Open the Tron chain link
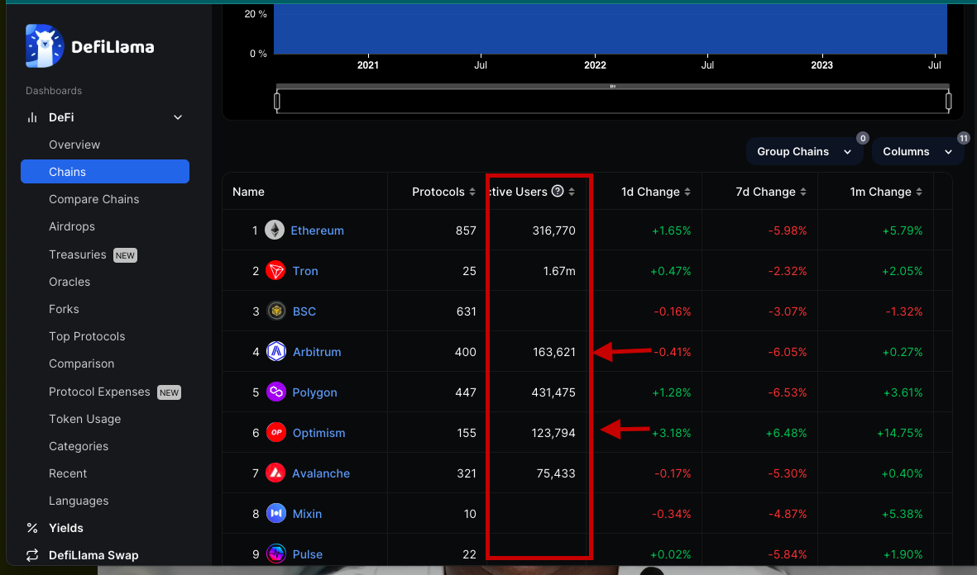 pos(305,271)
